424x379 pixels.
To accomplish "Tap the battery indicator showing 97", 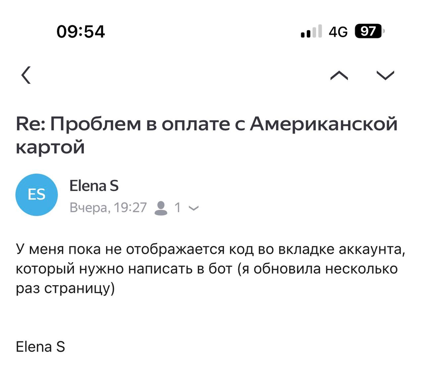I will point(369,31).
